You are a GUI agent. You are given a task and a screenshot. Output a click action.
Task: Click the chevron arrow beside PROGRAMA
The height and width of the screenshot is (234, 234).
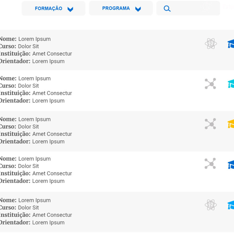tap(138, 9)
